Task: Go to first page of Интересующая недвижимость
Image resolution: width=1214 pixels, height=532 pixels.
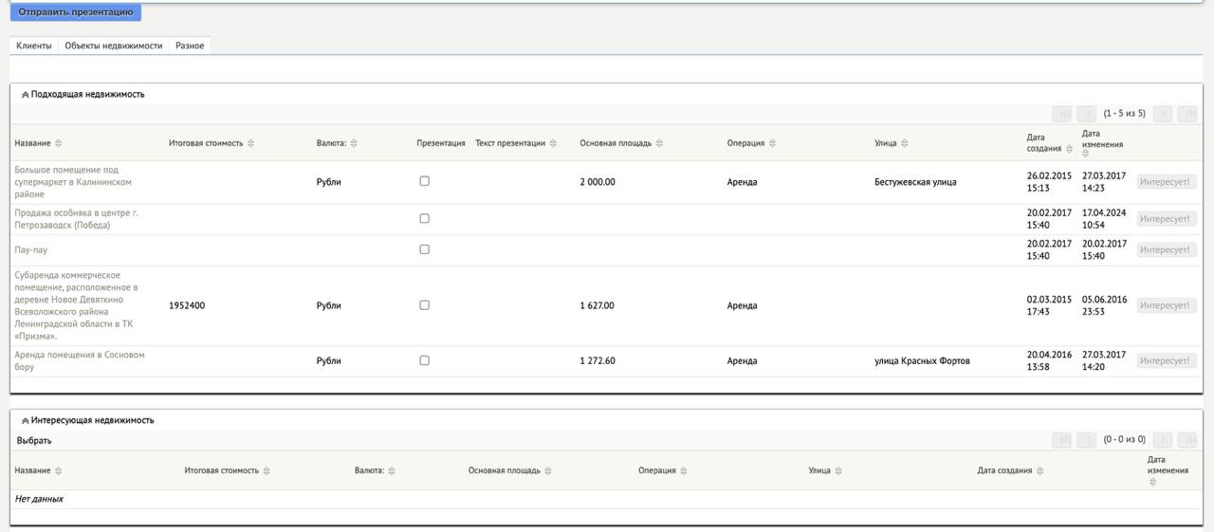Action: click(1062, 440)
